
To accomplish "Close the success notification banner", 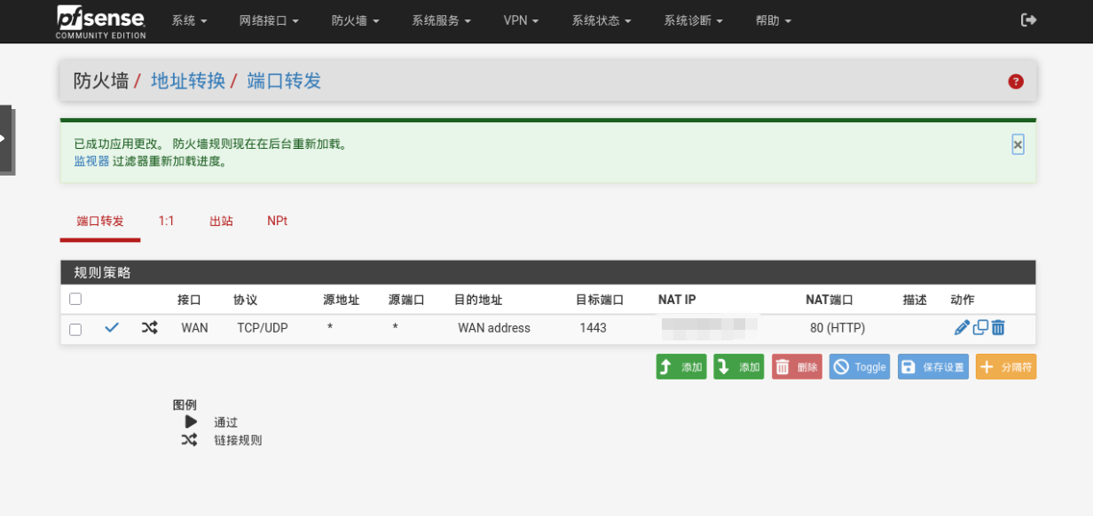I will (x=1018, y=145).
